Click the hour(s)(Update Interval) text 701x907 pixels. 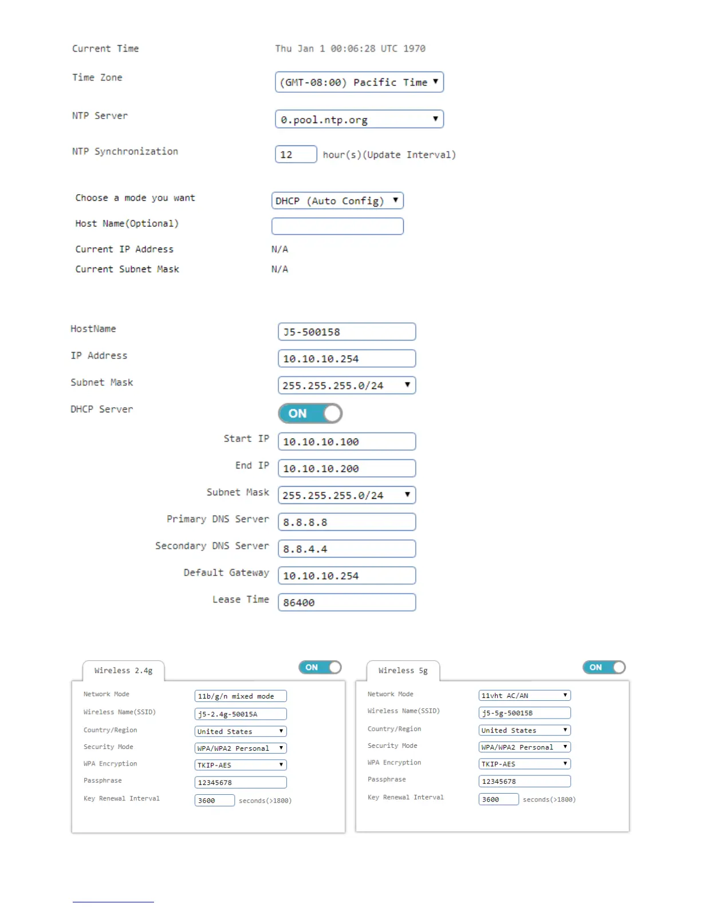(x=389, y=155)
